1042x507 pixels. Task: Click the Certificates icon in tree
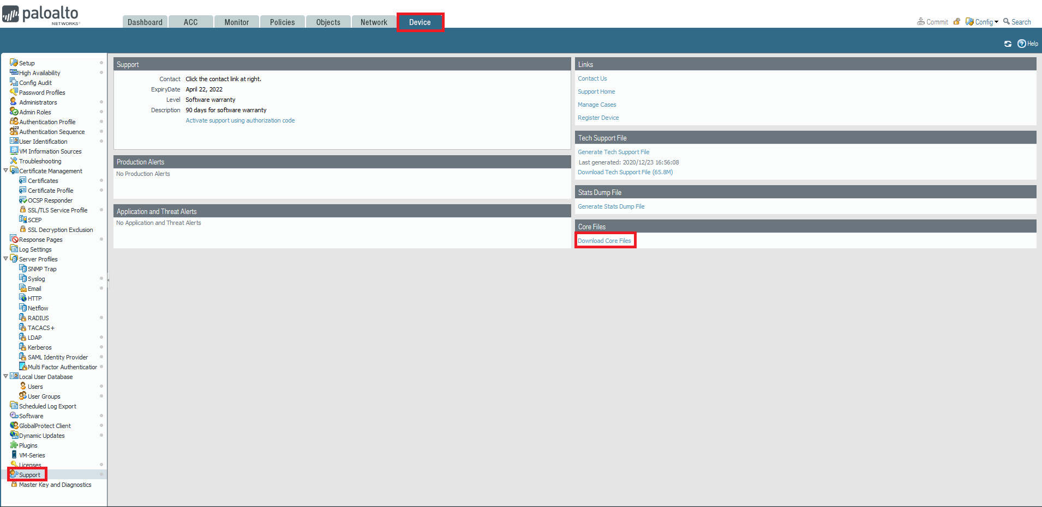coord(23,180)
